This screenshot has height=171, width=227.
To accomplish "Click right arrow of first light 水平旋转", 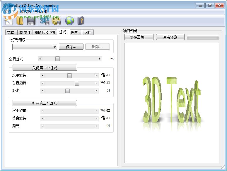I will 96,75.
